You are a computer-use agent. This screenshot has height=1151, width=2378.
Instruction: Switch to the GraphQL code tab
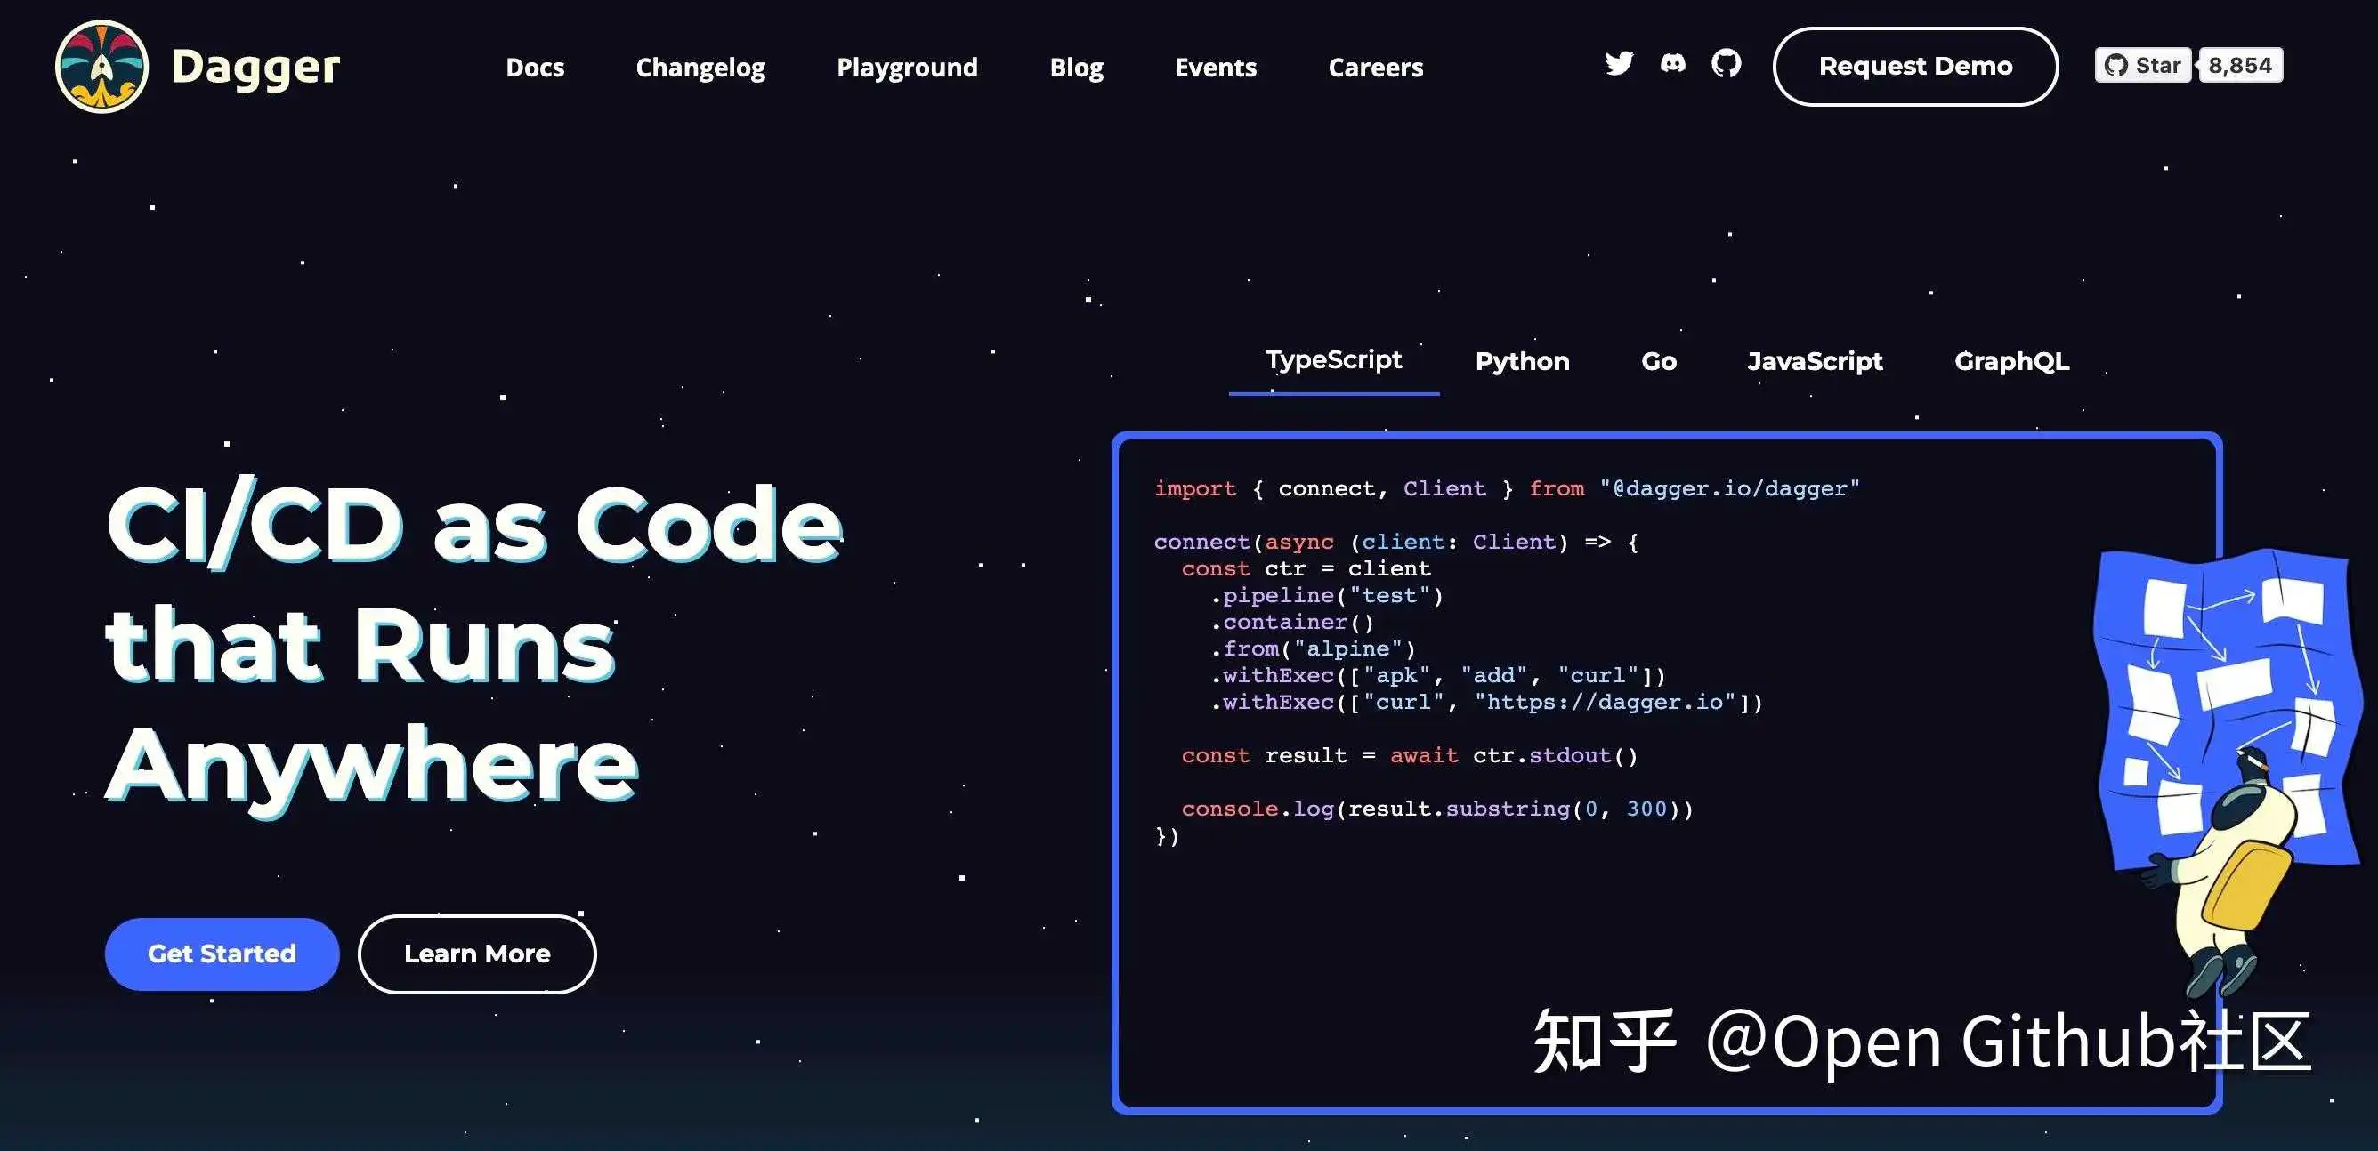pyautogui.click(x=2011, y=361)
